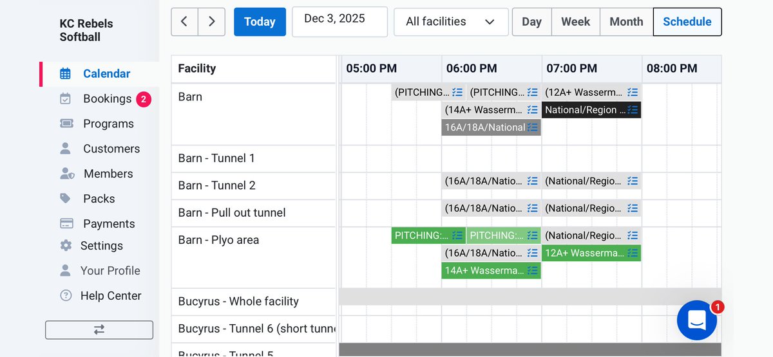Viewport: 773px width, 357px height.
Task: Open the black National/Region event block
Action: pos(591,110)
